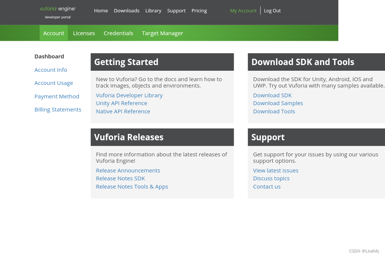
Task: Select Dashboard in the sidebar
Action: [x=49, y=56]
